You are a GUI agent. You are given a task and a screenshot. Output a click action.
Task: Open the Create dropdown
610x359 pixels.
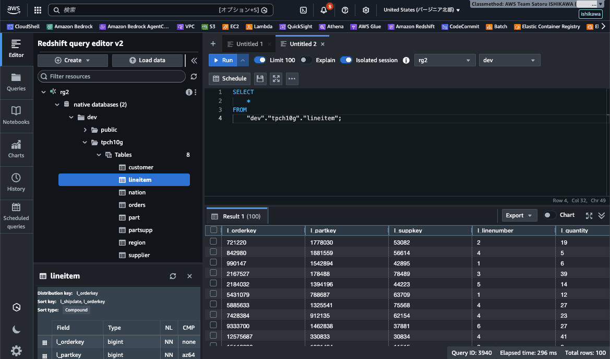pyautogui.click(x=73, y=61)
